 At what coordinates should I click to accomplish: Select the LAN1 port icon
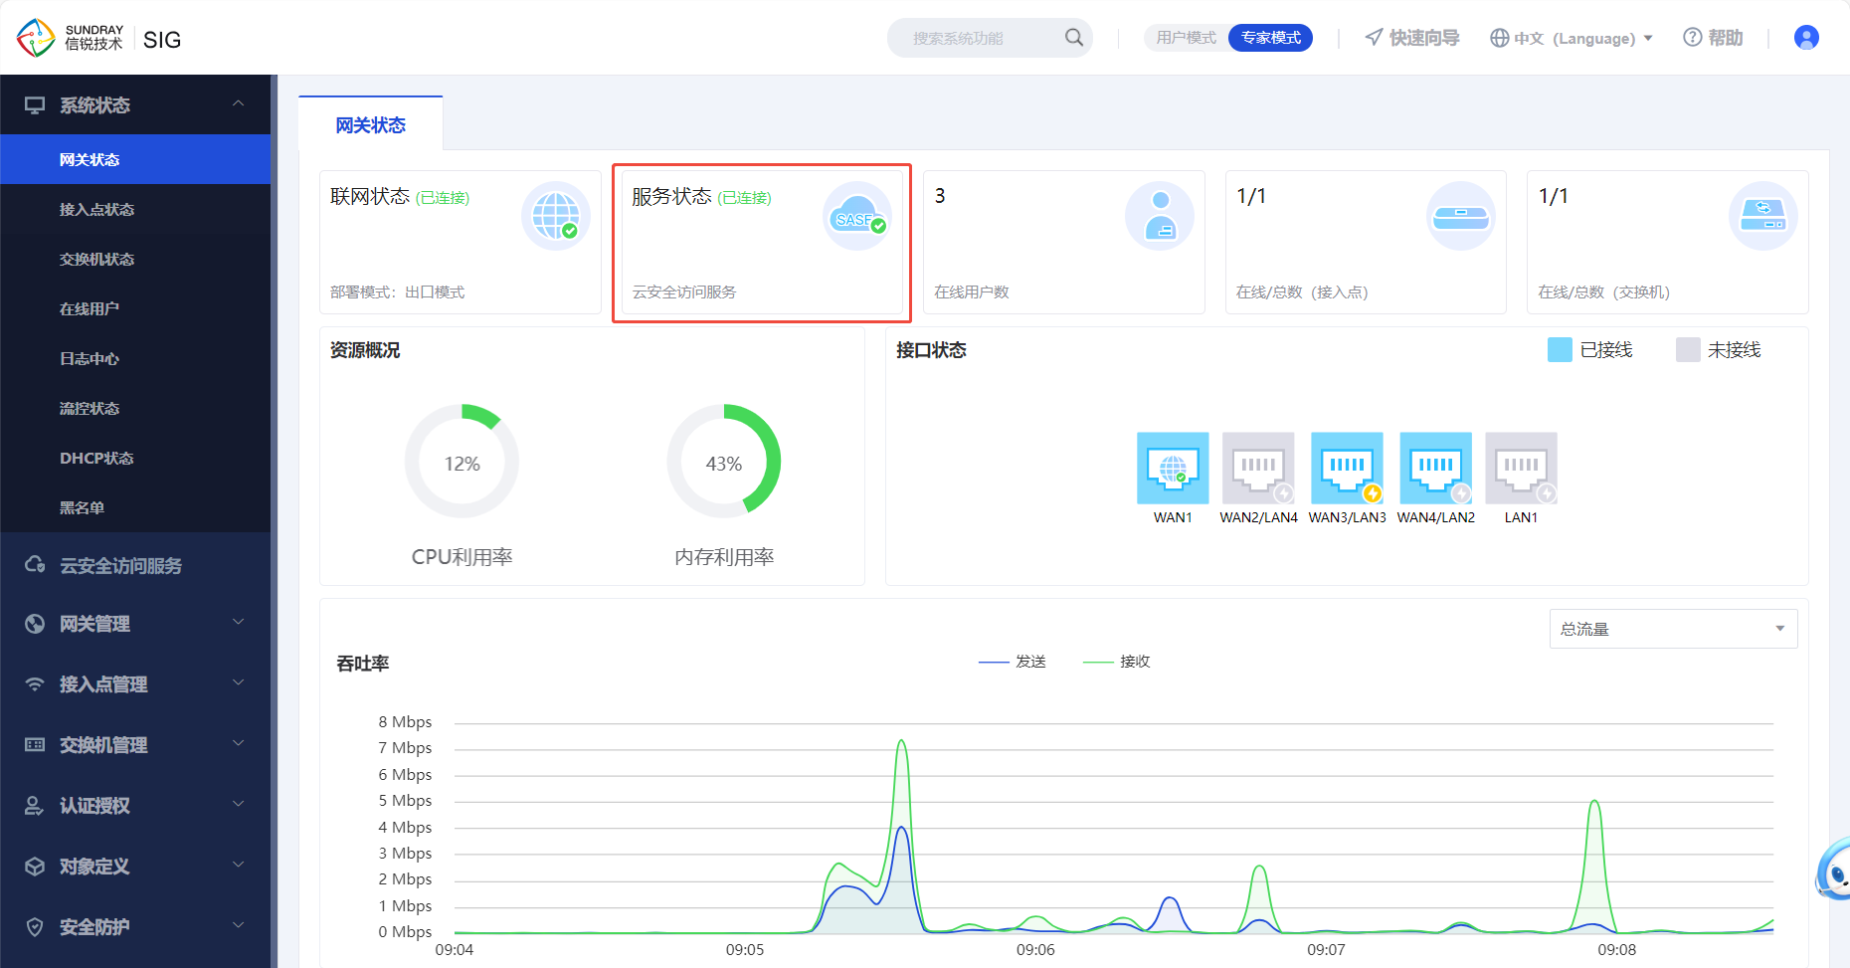pyautogui.click(x=1521, y=468)
